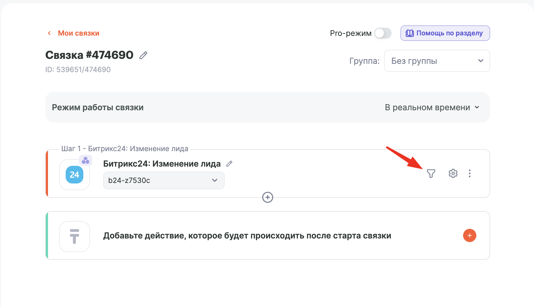
Task: Edit the Связка #474690 title with pencil icon
Action: pos(143,55)
